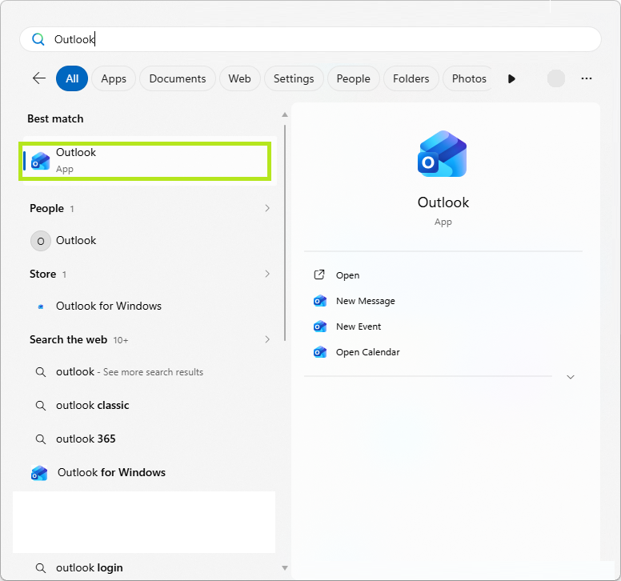
Task: Switch to the Apps filter tab
Action: pyautogui.click(x=114, y=78)
